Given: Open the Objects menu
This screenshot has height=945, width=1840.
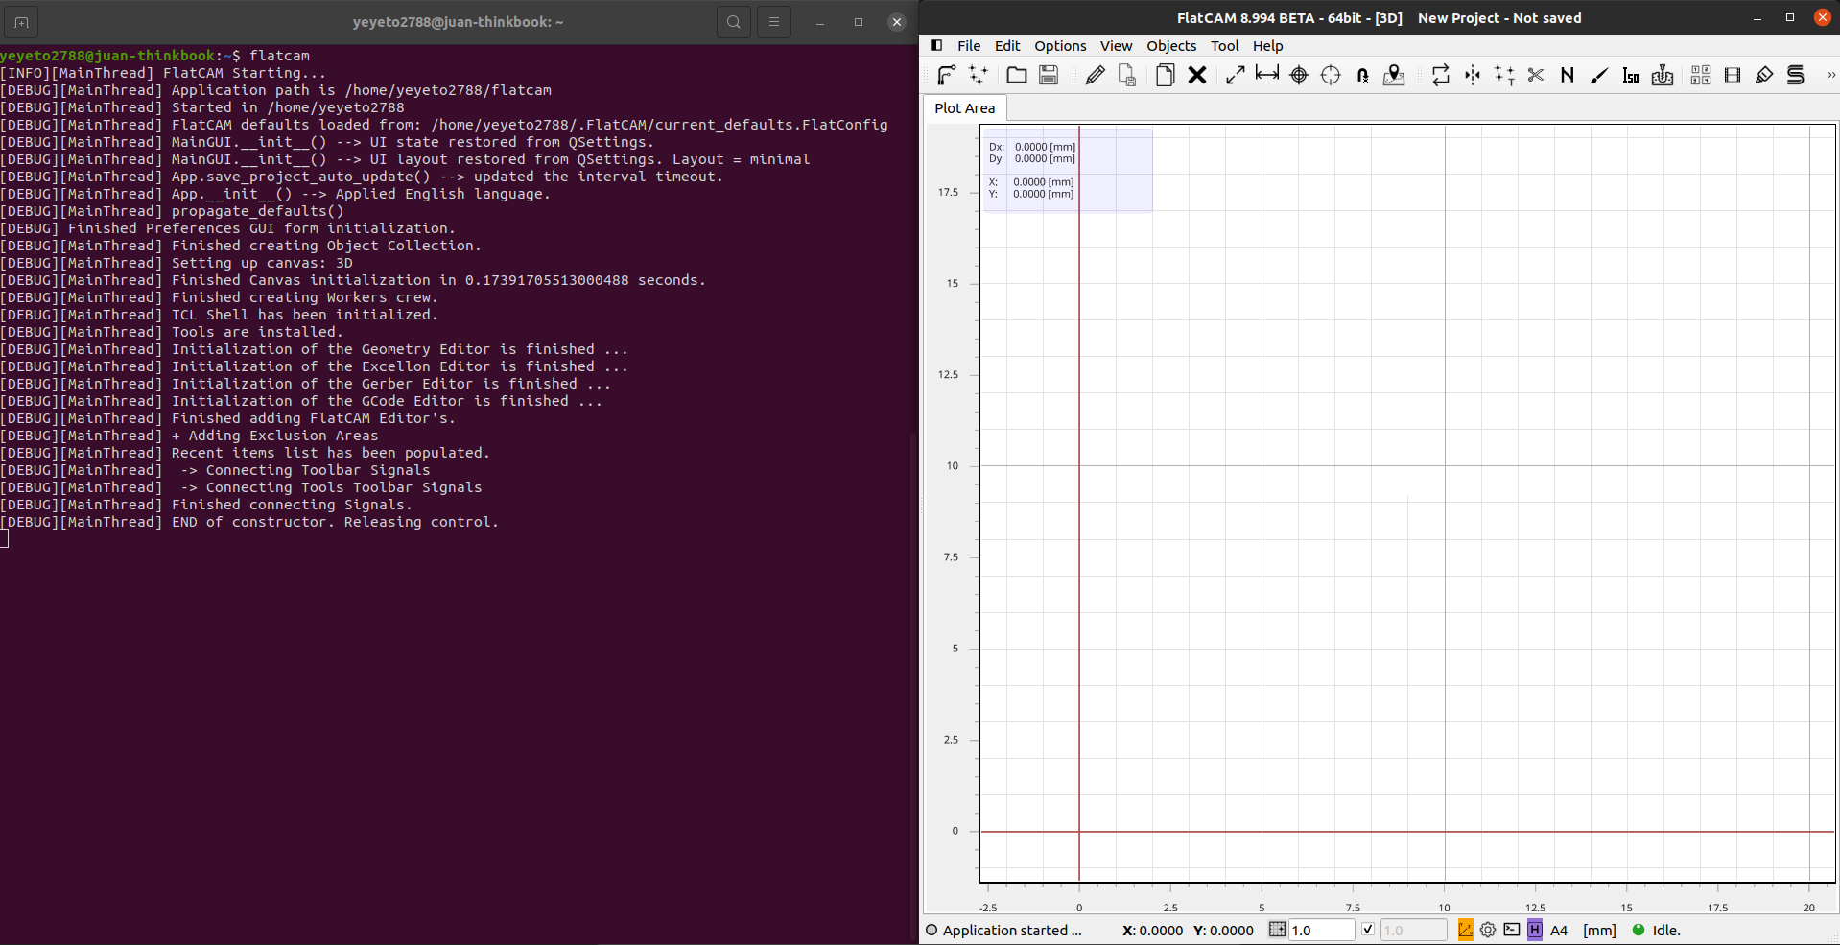Looking at the screenshot, I should pyautogui.click(x=1171, y=45).
